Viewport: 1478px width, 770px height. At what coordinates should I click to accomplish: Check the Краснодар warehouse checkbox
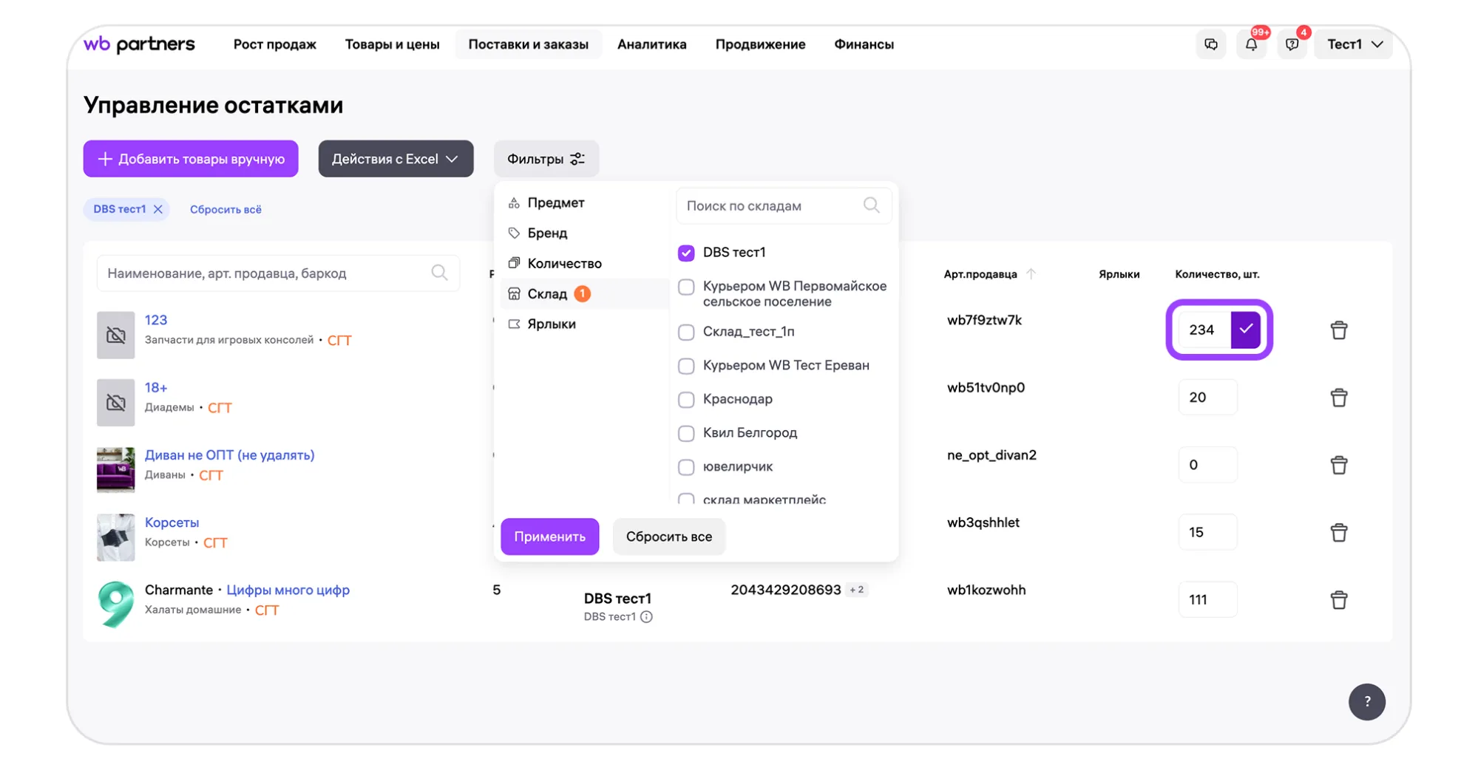[x=686, y=400]
